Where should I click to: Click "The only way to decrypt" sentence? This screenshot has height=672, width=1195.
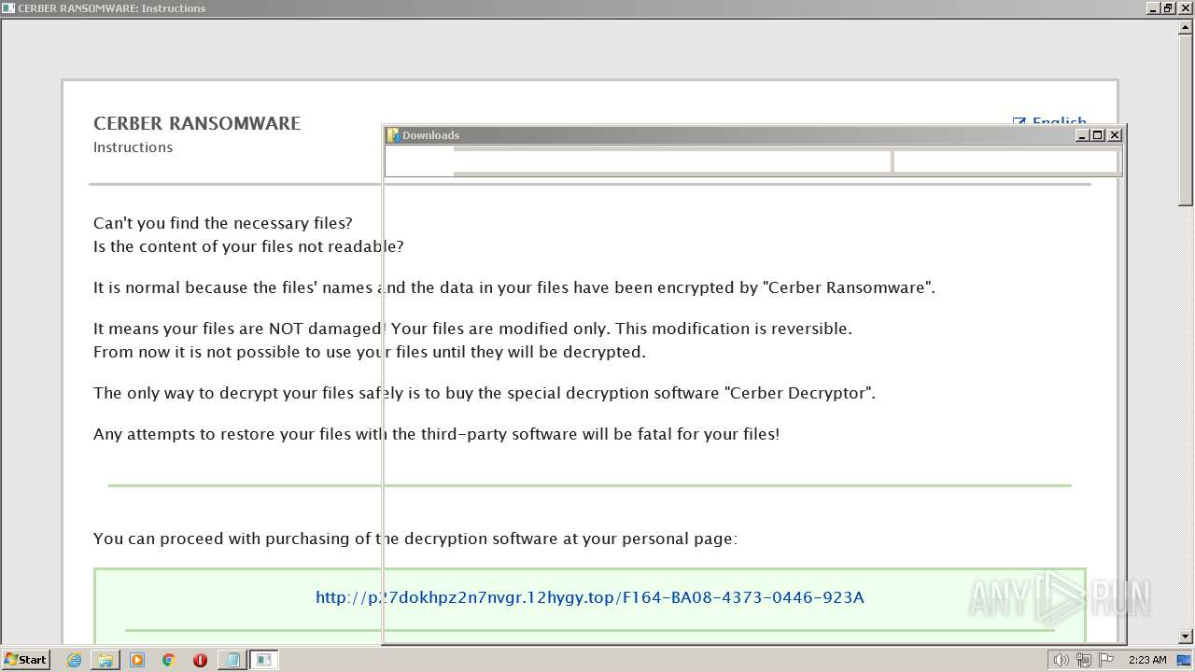(x=485, y=393)
